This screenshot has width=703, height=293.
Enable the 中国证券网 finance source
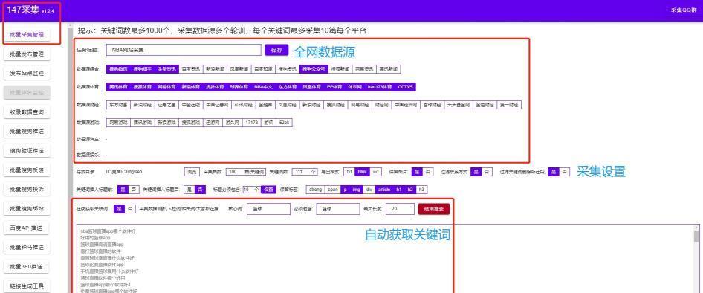coord(217,105)
